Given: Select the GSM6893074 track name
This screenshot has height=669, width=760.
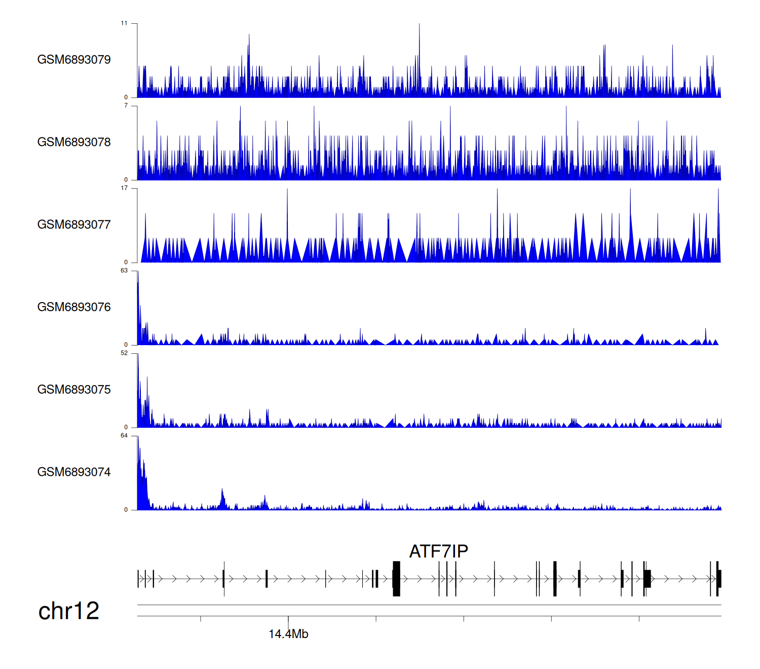Looking at the screenshot, I should [x=74, y=472].
